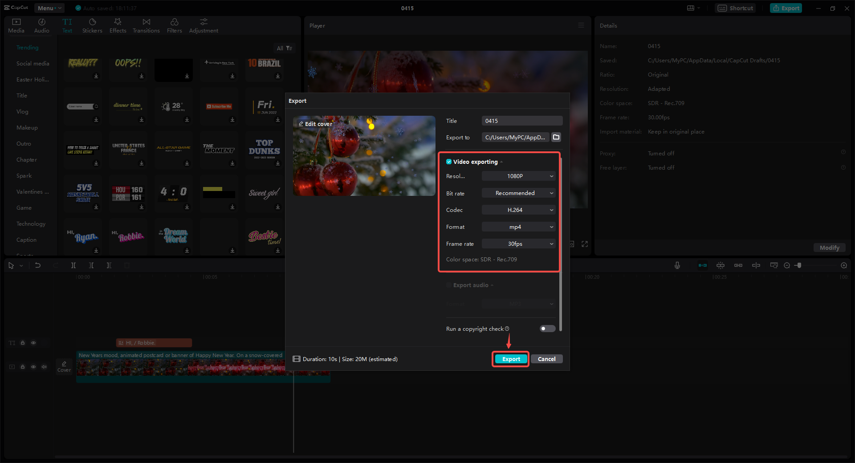Select the Sweet girl text template thumbnail

[x=264, y=193]
